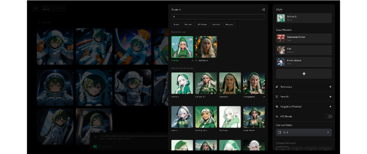The height and width of the screenshot is (154, 367).
Task: Click the plus icon next to Face ID
Action: coord(330,97)
